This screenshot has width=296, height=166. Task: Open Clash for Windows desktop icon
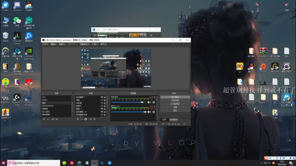coord(29,100)
